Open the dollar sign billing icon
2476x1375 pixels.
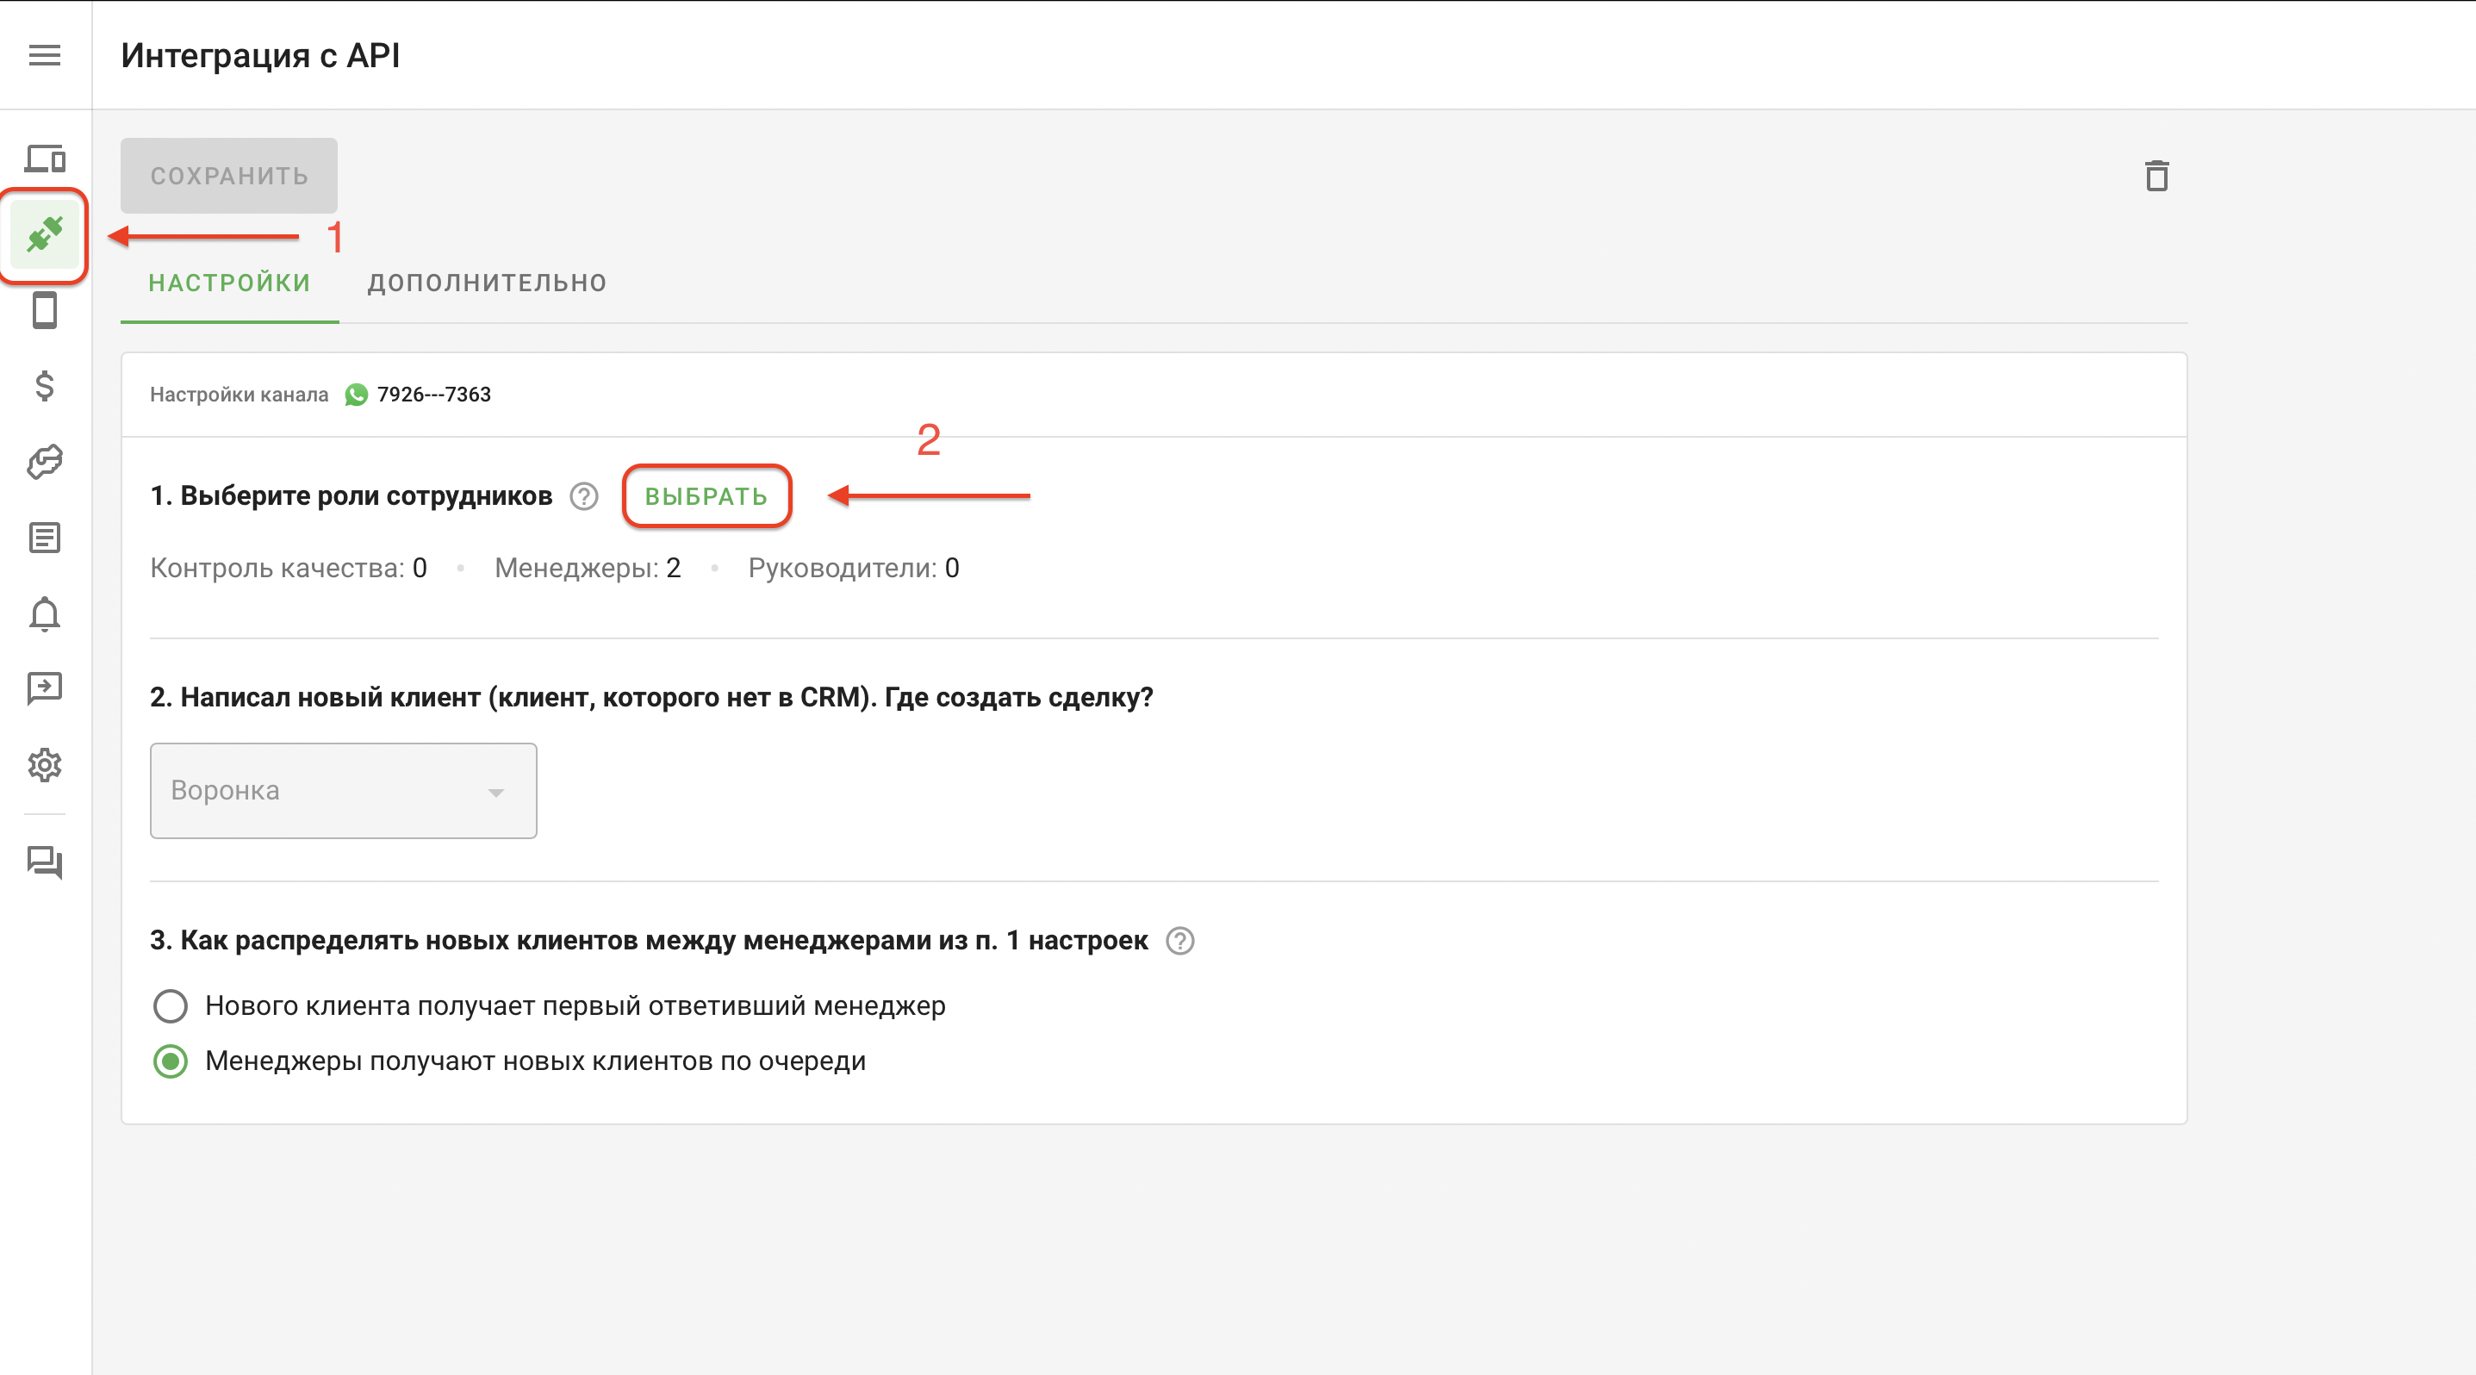pos(44,386)
